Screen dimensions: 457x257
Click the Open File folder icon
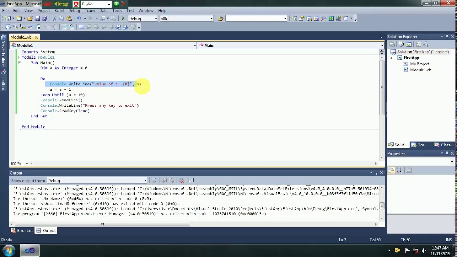coord(30,19)
